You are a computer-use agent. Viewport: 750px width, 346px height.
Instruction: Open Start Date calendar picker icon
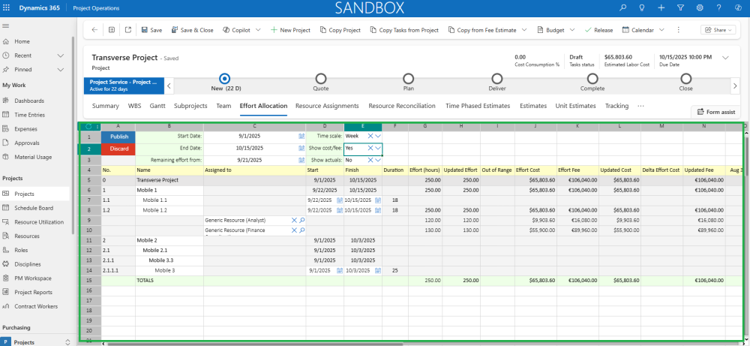[x=301, y=137]
